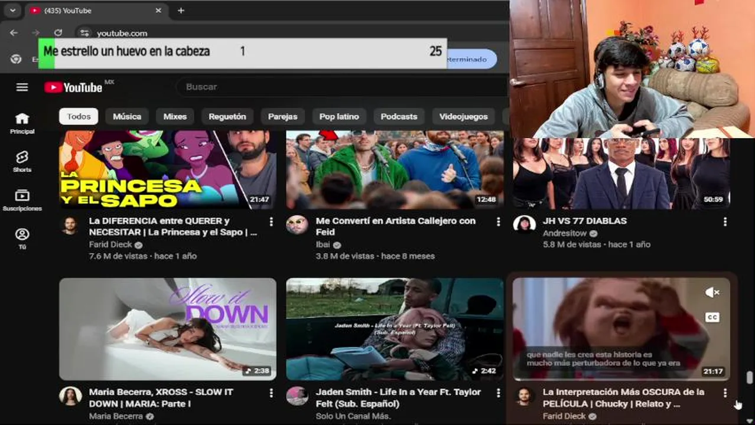Click the 7.6 M de vistas text

pos(119,256)
